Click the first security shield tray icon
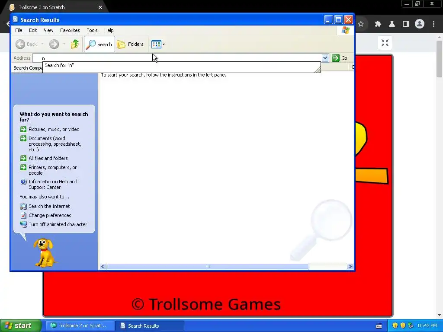The image size is (443, 332). [395, 326]
